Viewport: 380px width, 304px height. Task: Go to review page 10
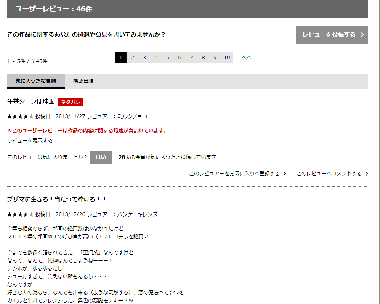[x=227, y=58]
